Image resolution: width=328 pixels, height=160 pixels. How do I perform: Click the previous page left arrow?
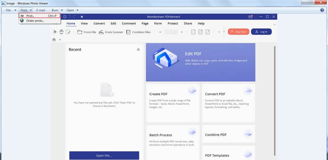click(219, 32)
